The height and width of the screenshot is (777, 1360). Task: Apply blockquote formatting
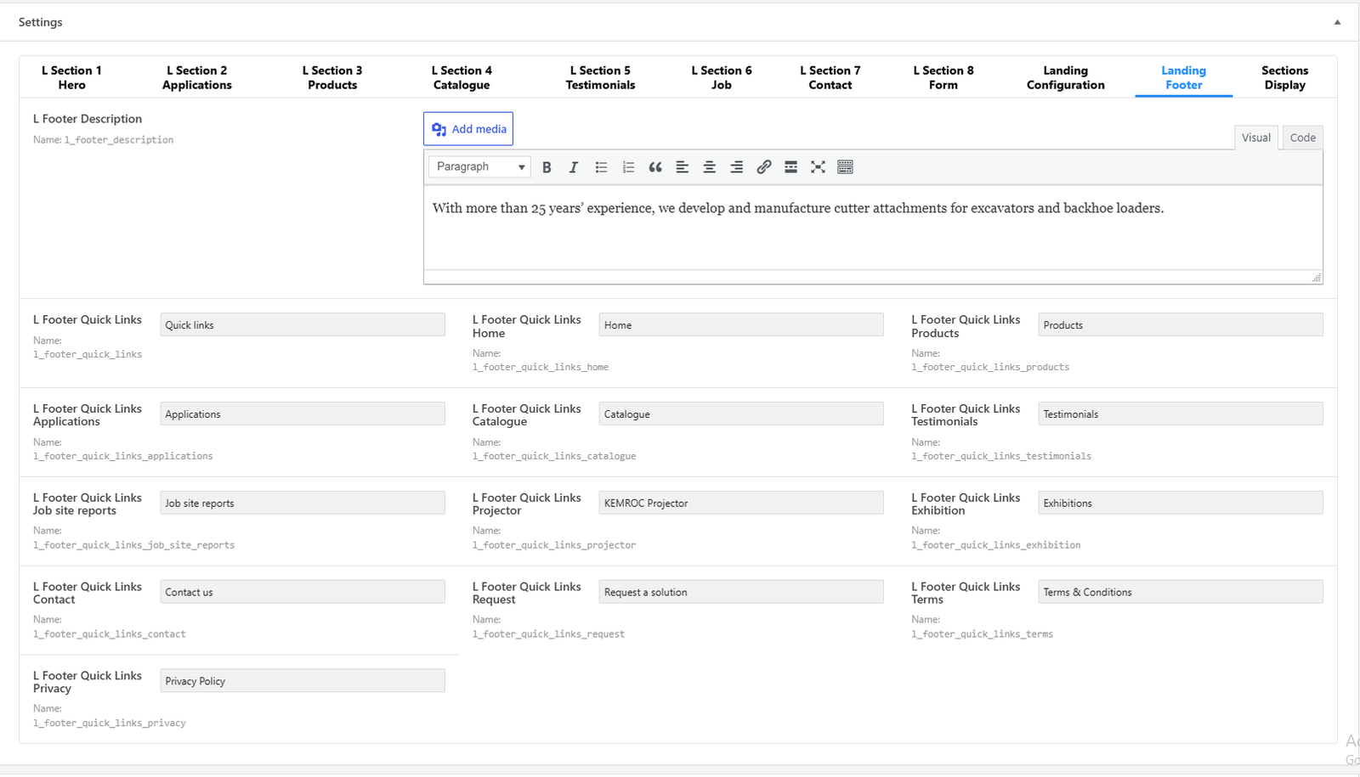[655, 167]
